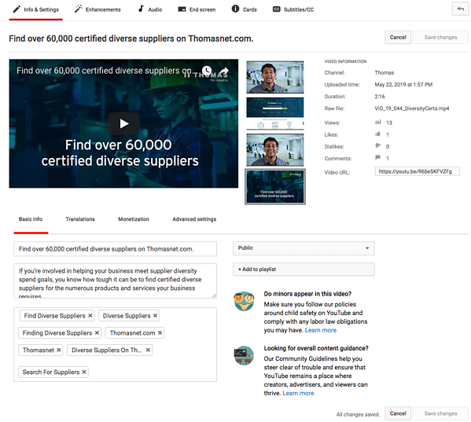Remove the Diverse Suppliers On Th... tag
Image resolution: width=471 pixels, height=422 pixels.
(x=148, y=350)
